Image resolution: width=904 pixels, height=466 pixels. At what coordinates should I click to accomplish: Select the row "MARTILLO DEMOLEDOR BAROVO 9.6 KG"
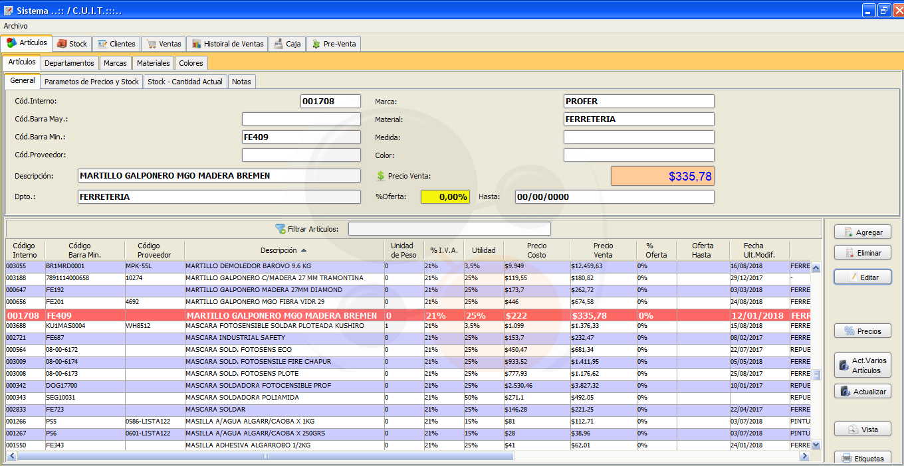point(408,266)
